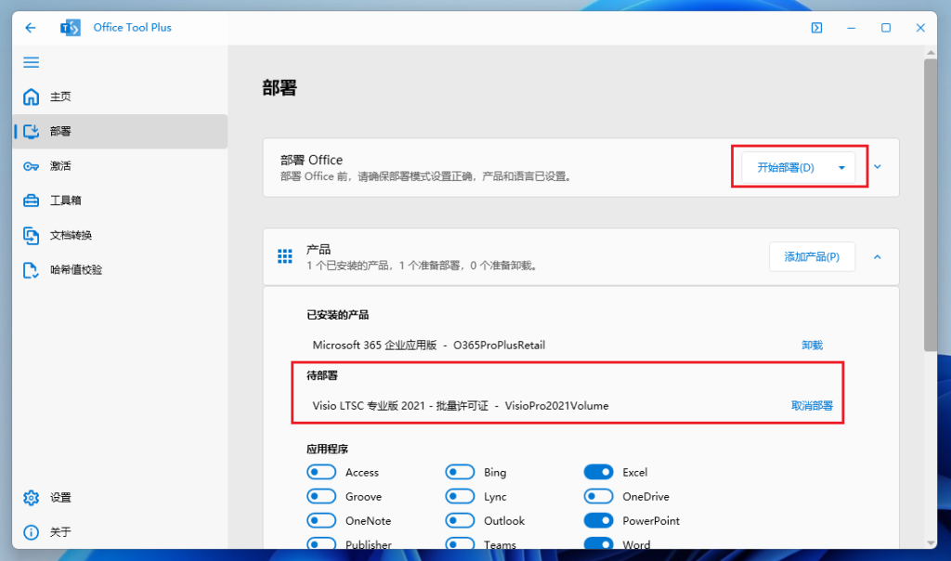This screenshot has width=951, height=561.
Task: Click the toolbox icon for 工具箱
Action: click(31, 201)
